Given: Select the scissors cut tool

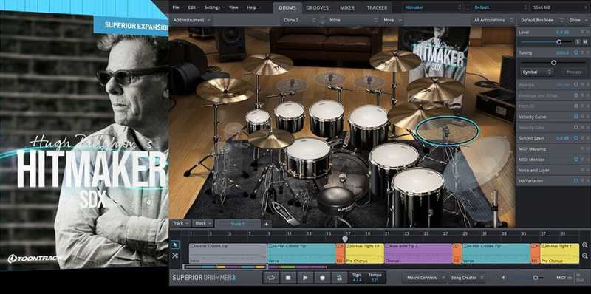Looking at the screenshot, I should coord(175,256).
